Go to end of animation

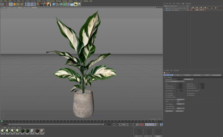(133, 124)
